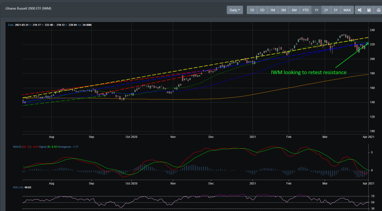Image resolution: width=382 pixels, height=211 pixels.
Task: Select the 6M time range
Action: coord(294,10)
